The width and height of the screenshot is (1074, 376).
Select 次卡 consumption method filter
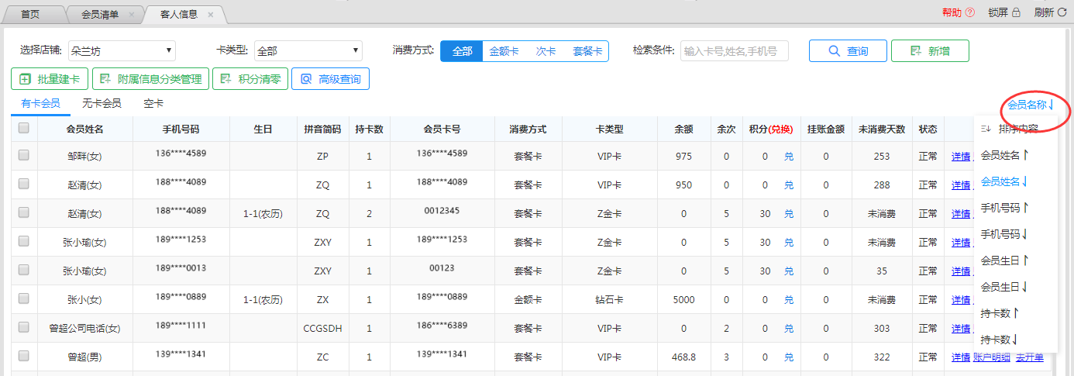(x=546, y=51)
